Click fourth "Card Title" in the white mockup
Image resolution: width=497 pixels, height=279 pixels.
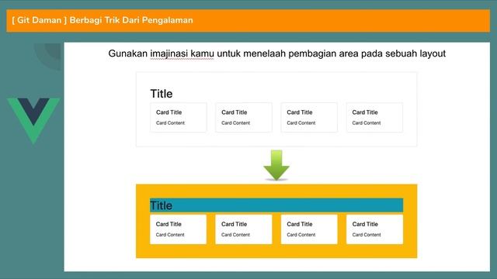[365, 112]
